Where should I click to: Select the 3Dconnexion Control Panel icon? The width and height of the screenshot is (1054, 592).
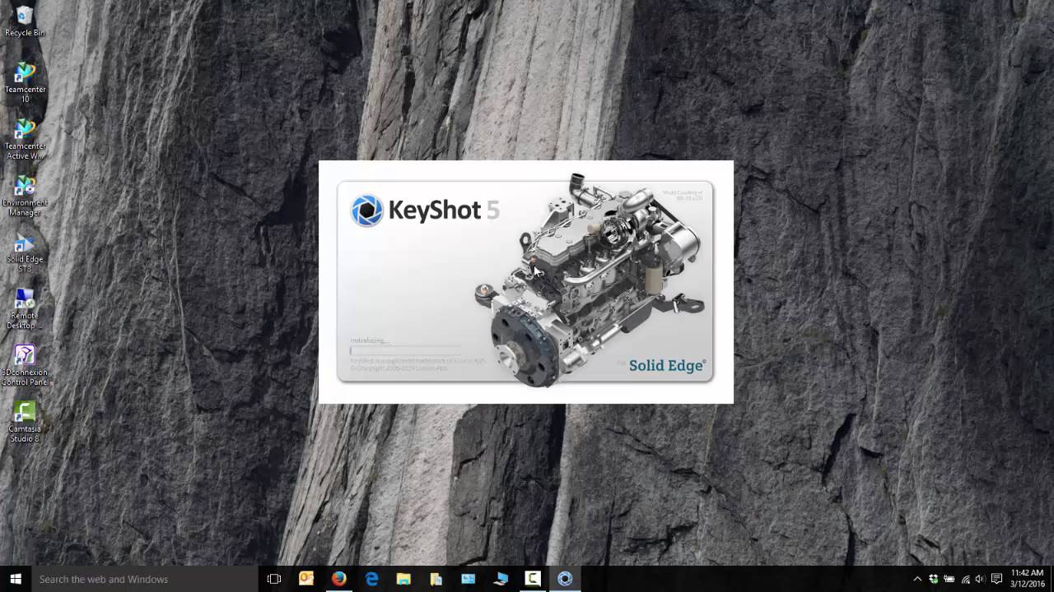[x=25, y=366]
